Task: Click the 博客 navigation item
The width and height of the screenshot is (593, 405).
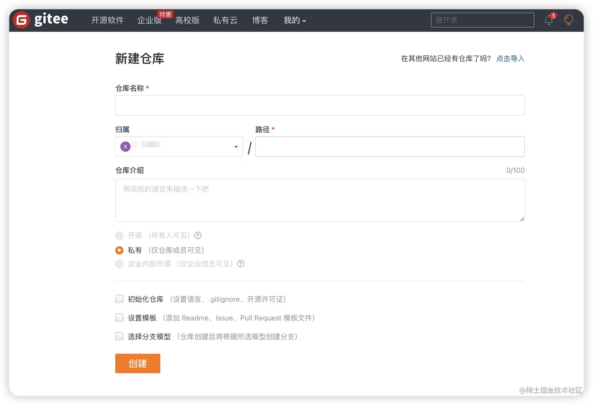Action: tap(260, 20)
